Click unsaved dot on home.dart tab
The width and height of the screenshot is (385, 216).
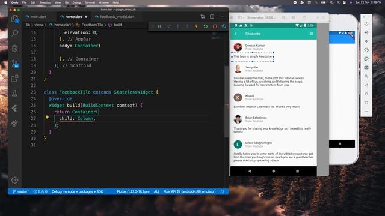[86, 17]
